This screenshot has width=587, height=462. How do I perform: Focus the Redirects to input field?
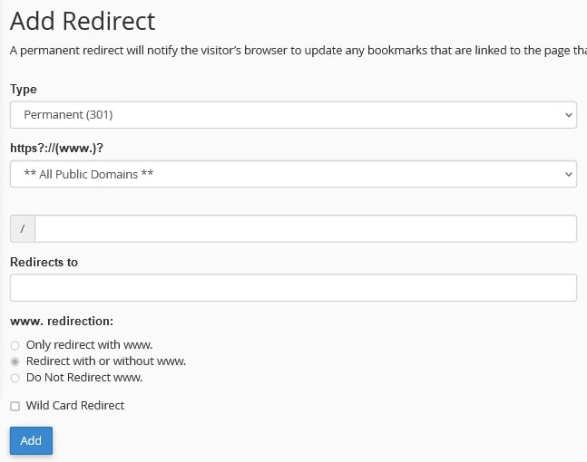click(293, 288)
